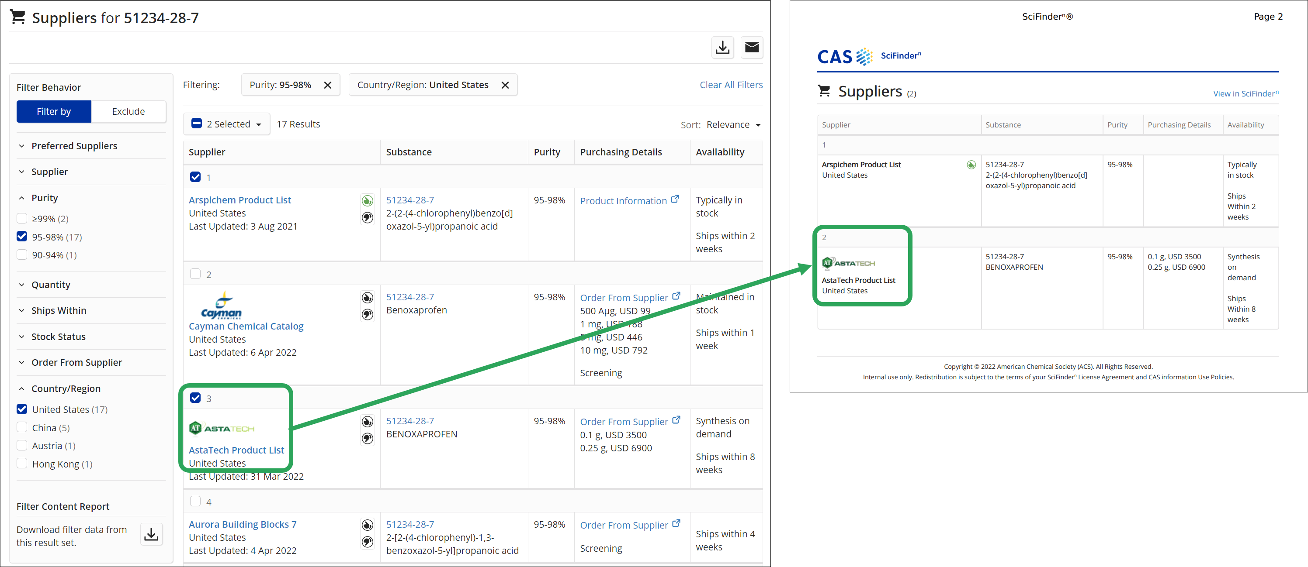The width and height of the screenshot is (1308, 567).
Task: Click the Clear All Filters link
Action: [731, 85]
